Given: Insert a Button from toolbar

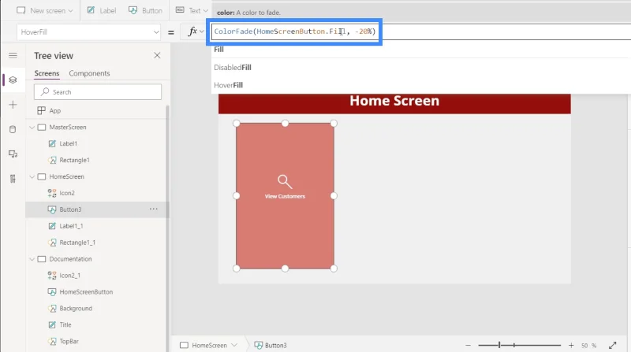Looking at the screenshot, I should pos(145,10).
